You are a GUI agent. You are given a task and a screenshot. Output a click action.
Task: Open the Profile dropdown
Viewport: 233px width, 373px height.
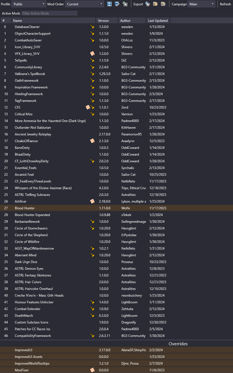coord(29,4)
